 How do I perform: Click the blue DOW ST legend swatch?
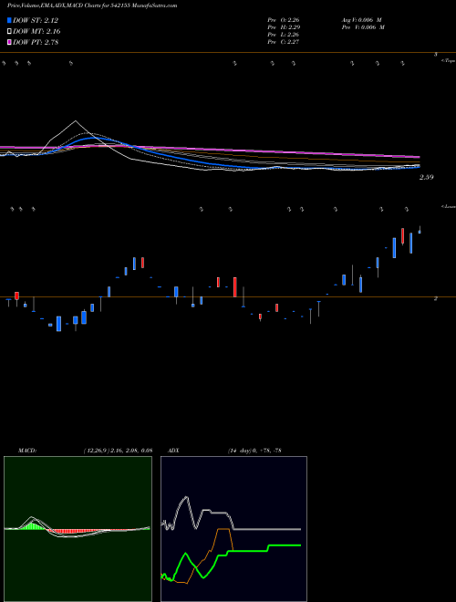click(9, 20)
